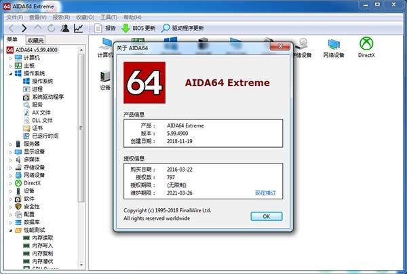The height and width of the screenshot is (274, 407).
Task: Click version value 5.99.4900 in dialog
Action: [177, 134]
